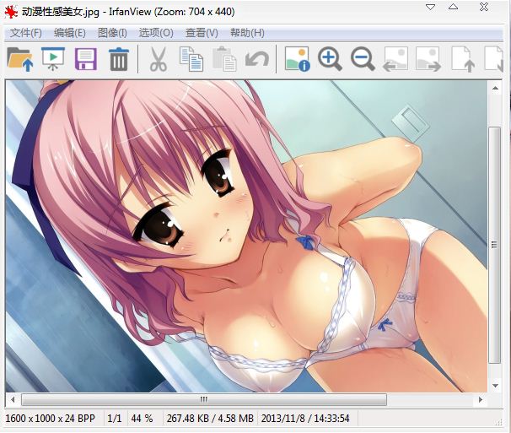Open the 编辑(E) menu

point(70,33)
